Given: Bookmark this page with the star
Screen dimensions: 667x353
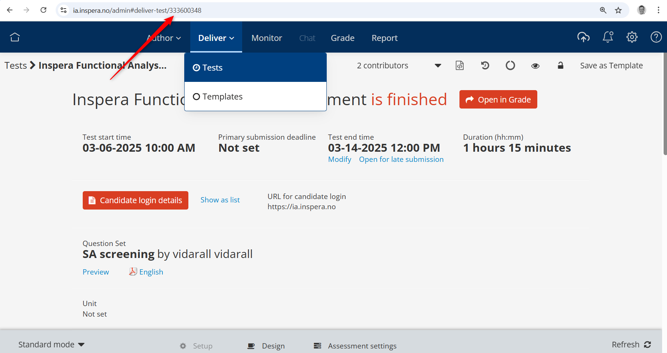Looking at the screenshot, I should (x=618, y=10).
